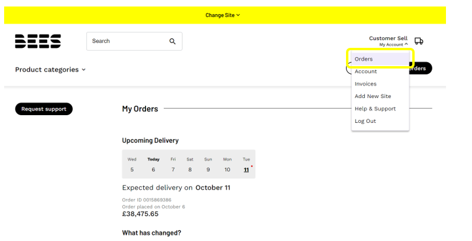Open Invoices from account menu
472x241 pixels.
[x=366, y=84]
